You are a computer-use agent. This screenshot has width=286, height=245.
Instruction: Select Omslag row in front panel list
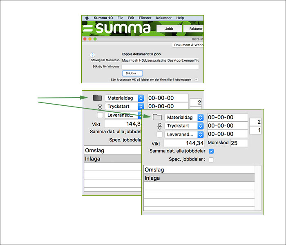coord(199,169)
